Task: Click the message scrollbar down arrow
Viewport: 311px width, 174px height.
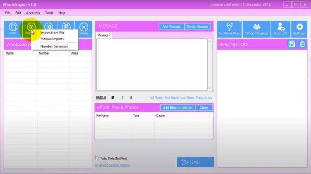Action: (x=210, y=88)
